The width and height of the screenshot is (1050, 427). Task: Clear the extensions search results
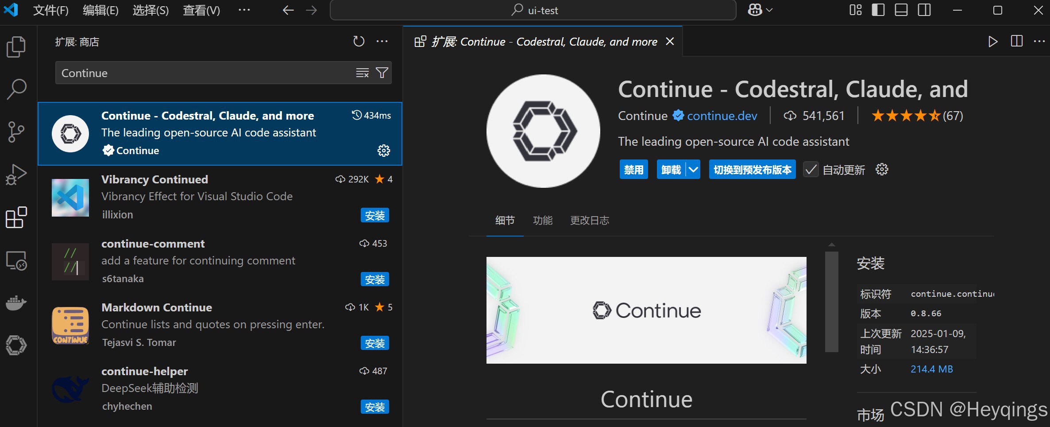(363, 73)
